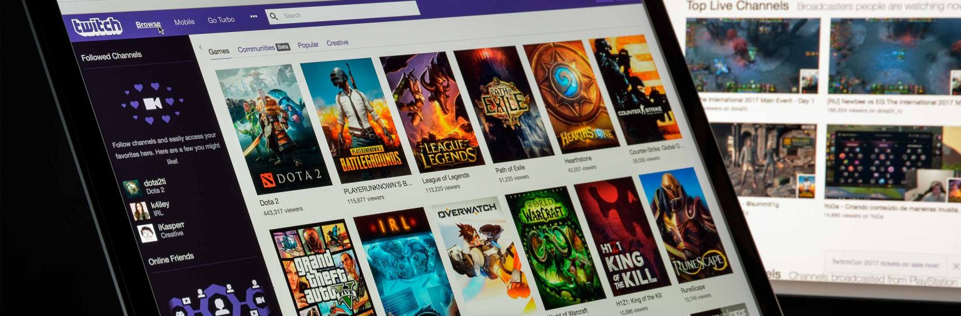Open Go Turbo in the top bar
Image resolution: width=961 pixels, height=316 pixels.
pyautogui.click(x=221, y=20)
